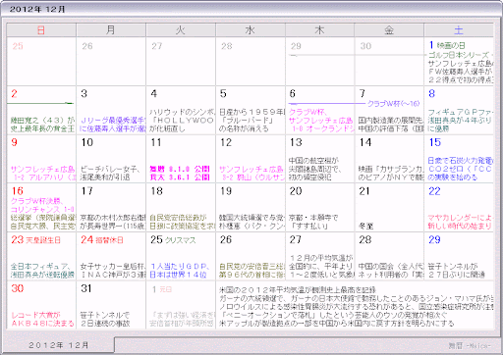
Task: Click the Sunday 日 column header
Action: tap(41, 30)
